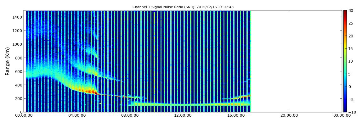Click the 1200 range tick label

click(x=18, y=31)
